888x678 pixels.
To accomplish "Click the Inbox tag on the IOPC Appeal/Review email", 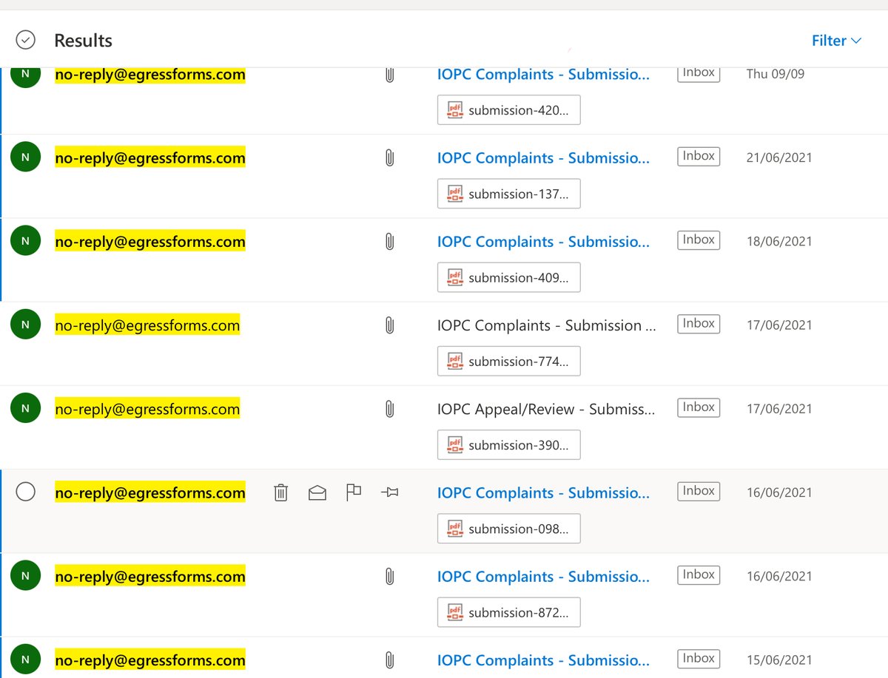I will (699, 407).
